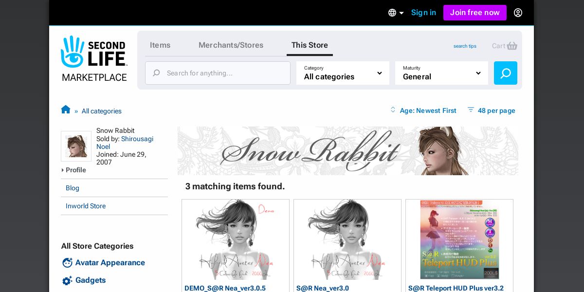The height and width of the screenshot is (292, 584).
Task: Click the blue search magnifier button
Action: tap(506, 73)
